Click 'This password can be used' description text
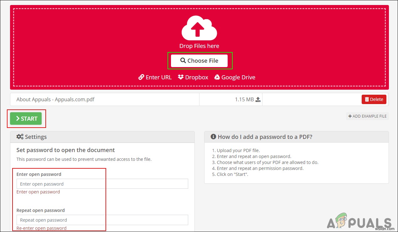398x232 pixels. click(84, 159)
